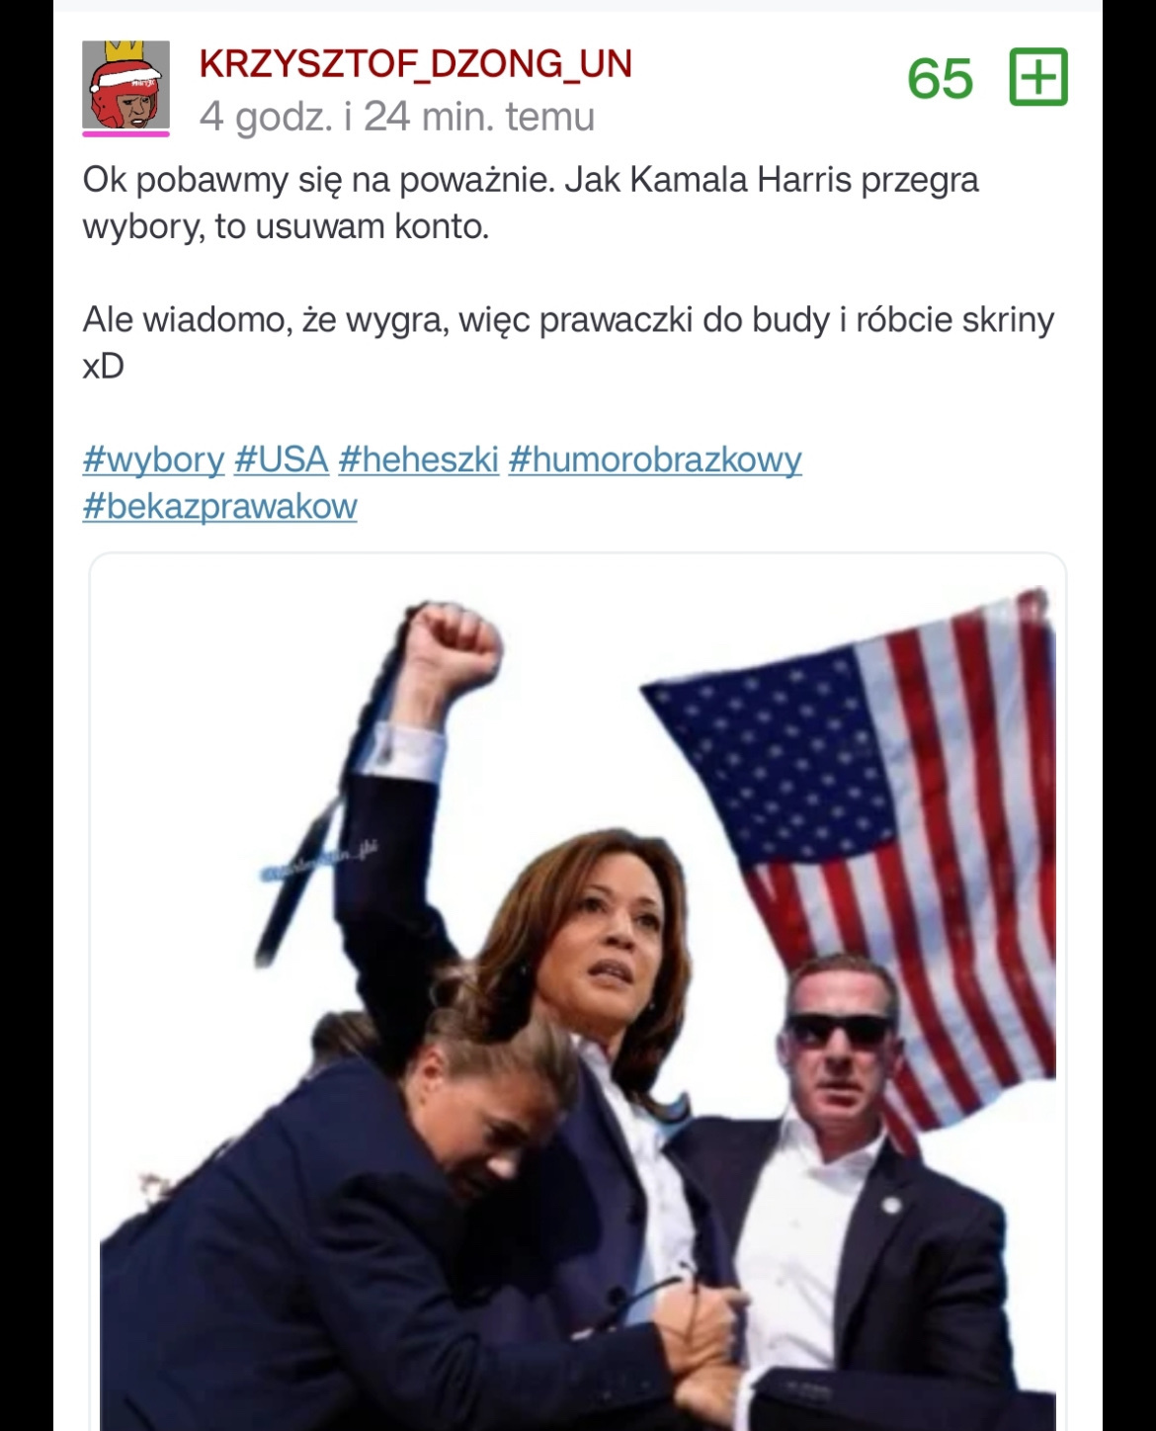1156x1431 pixels.
Task: Open the KRZYSZTOF_DZONG_UN avatar picture
Action: pos(125,86)
